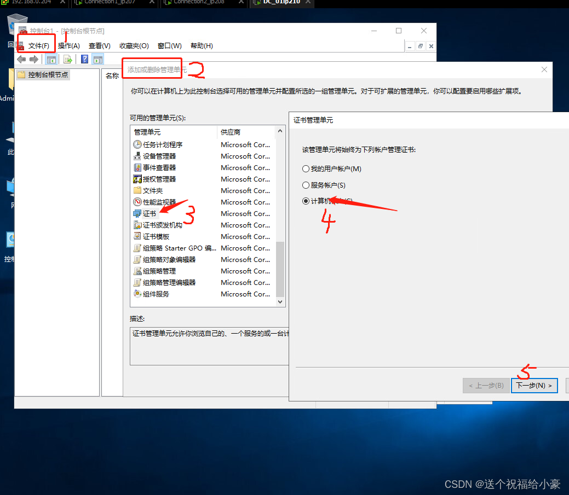Close the 添加或删除管理单元 dialog
569x495 pixels.
(544, 69)
